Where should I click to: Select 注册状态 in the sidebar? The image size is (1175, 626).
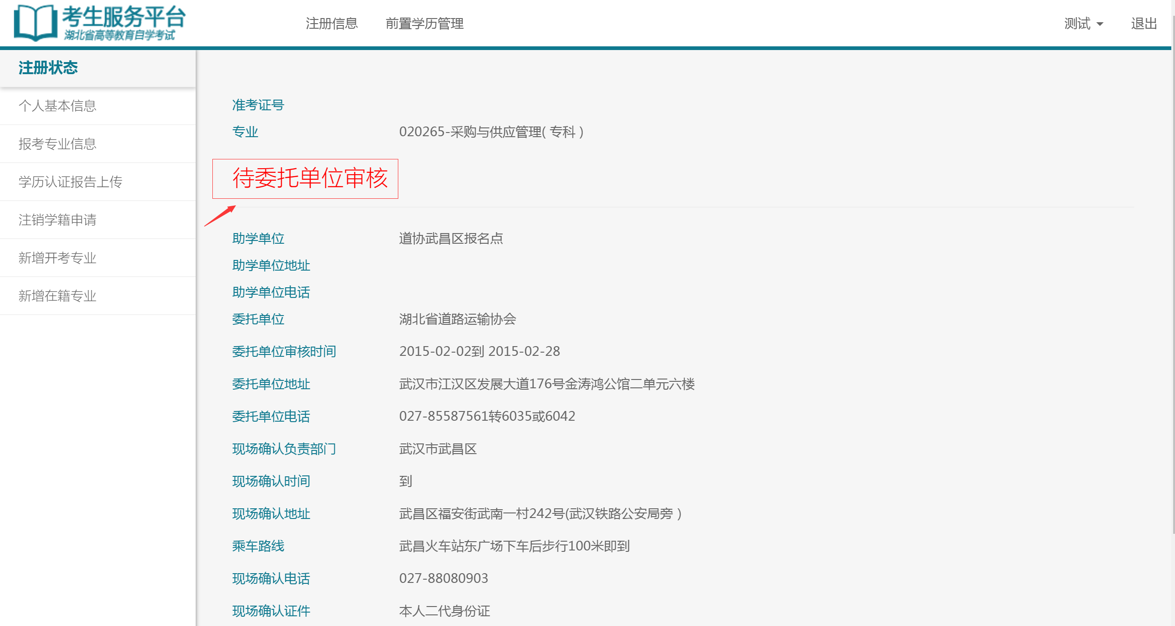click(48, 68)
